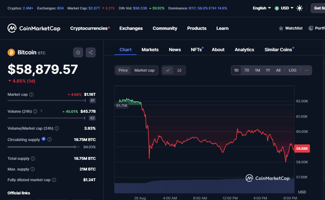Open Circulating supply info icon
The height and width of the screenshot is (200, 325).
[50, 139]
